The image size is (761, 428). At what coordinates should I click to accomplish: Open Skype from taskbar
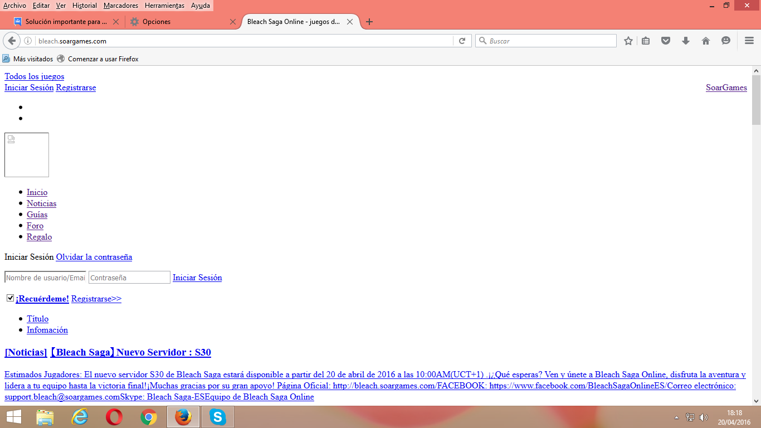click(x=218, y=417)
